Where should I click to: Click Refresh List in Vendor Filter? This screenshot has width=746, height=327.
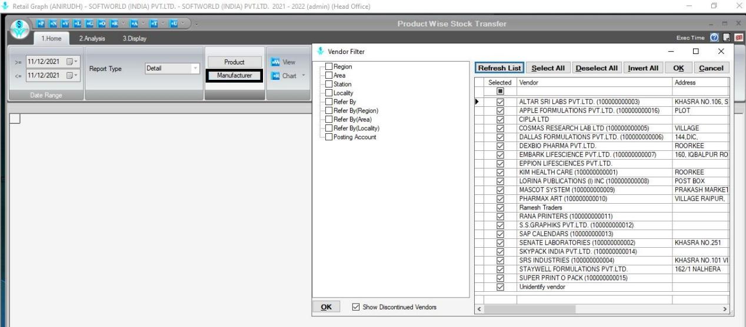coord(499,68)
